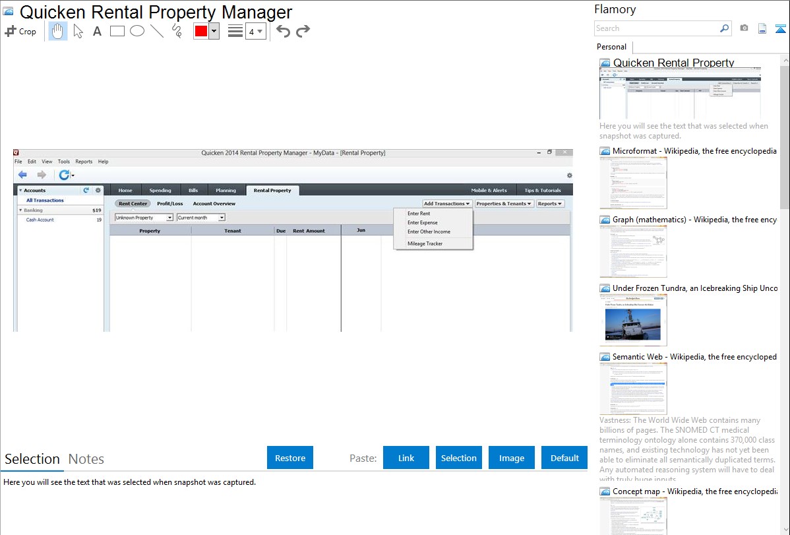The height and width of the screenshot is (535, 790).
Task: Select the Crop tool
Action: [x=20, y=31]
